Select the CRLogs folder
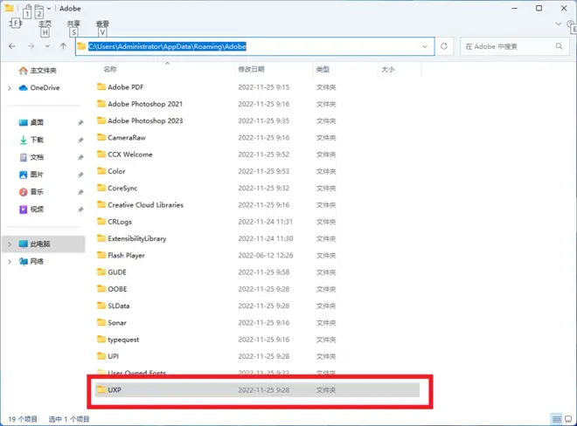This screenshot has height=426, width=577. click(114, 222)
